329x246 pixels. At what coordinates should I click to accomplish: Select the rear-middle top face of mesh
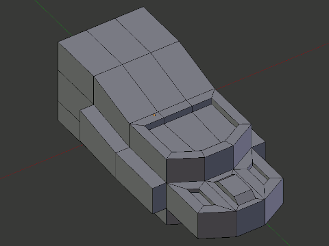click(119, 41)
